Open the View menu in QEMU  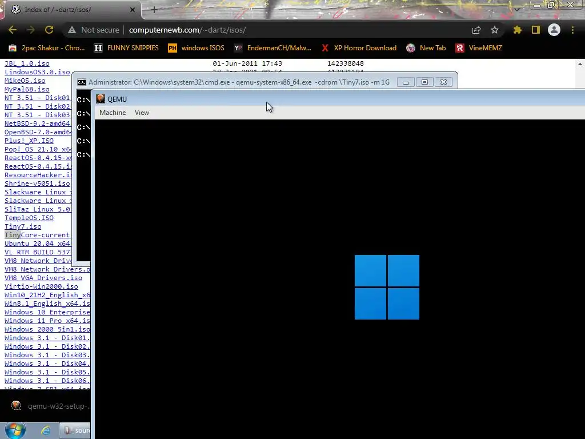click(x=142, y=113)
